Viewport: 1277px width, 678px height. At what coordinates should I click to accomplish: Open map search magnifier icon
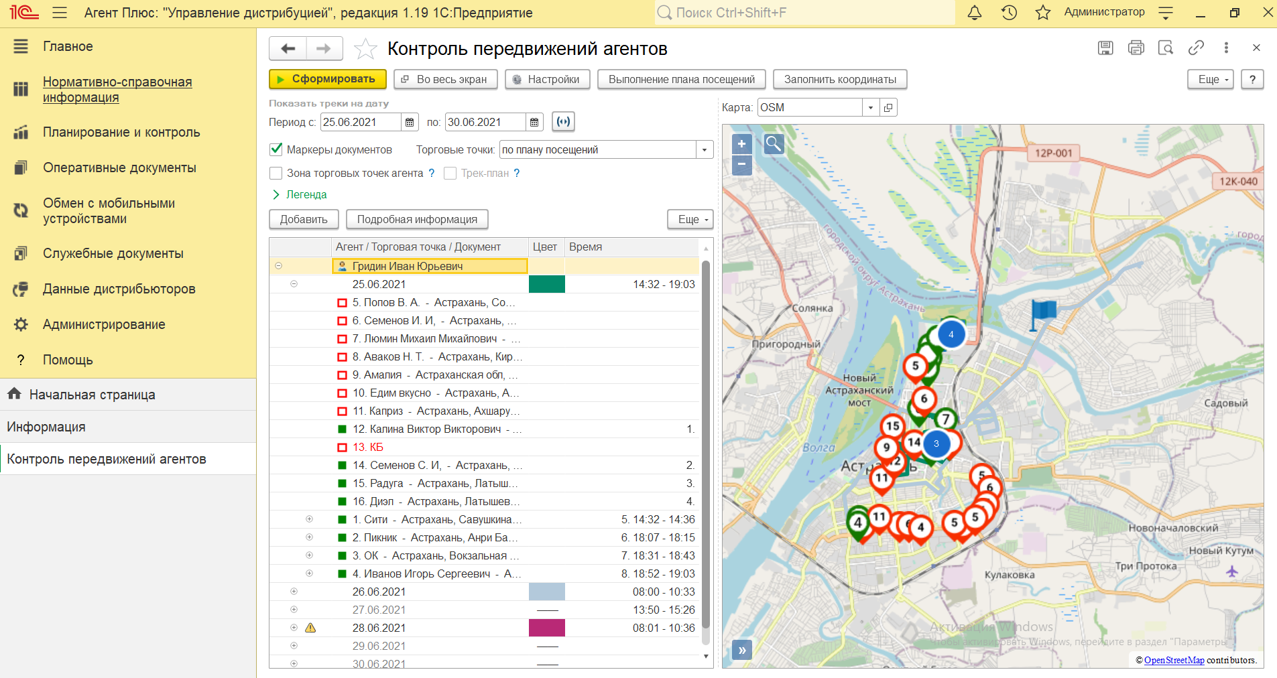pyautogui.click(x=774, y=143)
